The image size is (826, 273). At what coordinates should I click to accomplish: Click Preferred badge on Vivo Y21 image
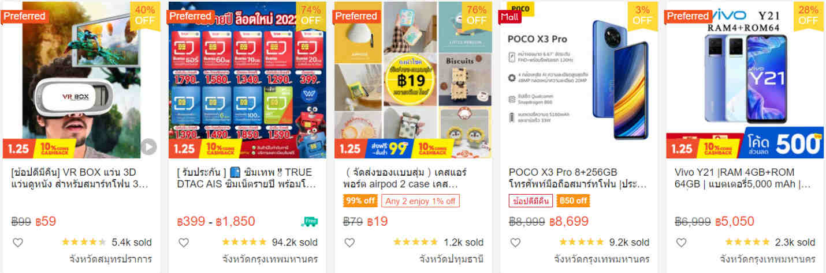click(x=687, y=16)
